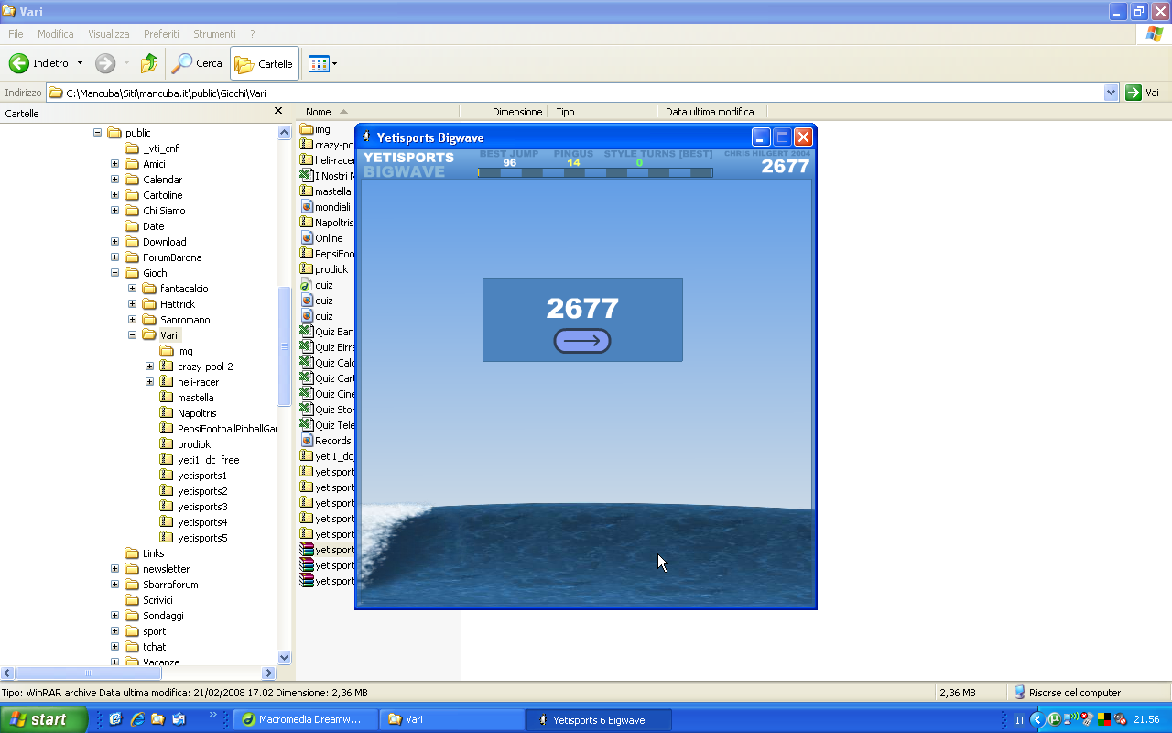The width and height of the screenshot is (1172, 733).
Task: Click the quick launch overflow chevron
Action: [213, 715]
